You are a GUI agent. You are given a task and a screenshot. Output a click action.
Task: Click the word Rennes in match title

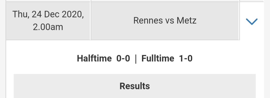point(148,20)
